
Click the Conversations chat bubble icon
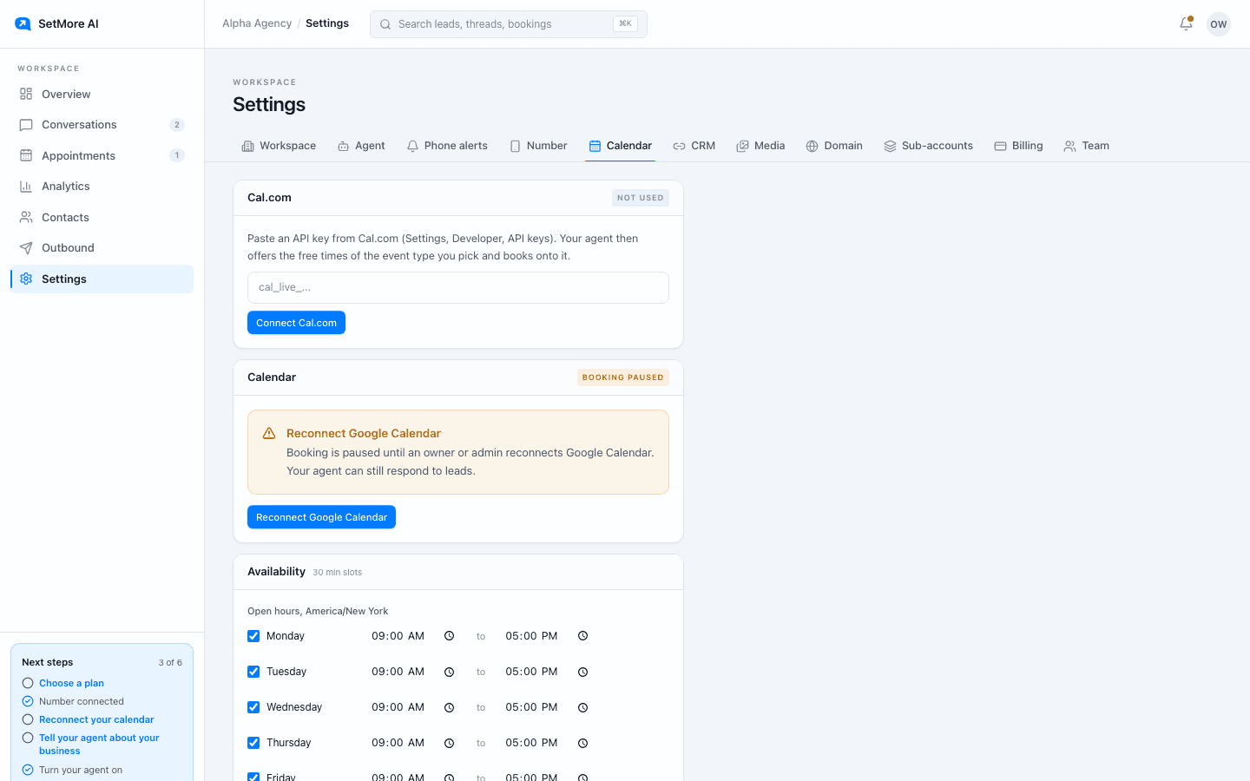pos(26,125)
